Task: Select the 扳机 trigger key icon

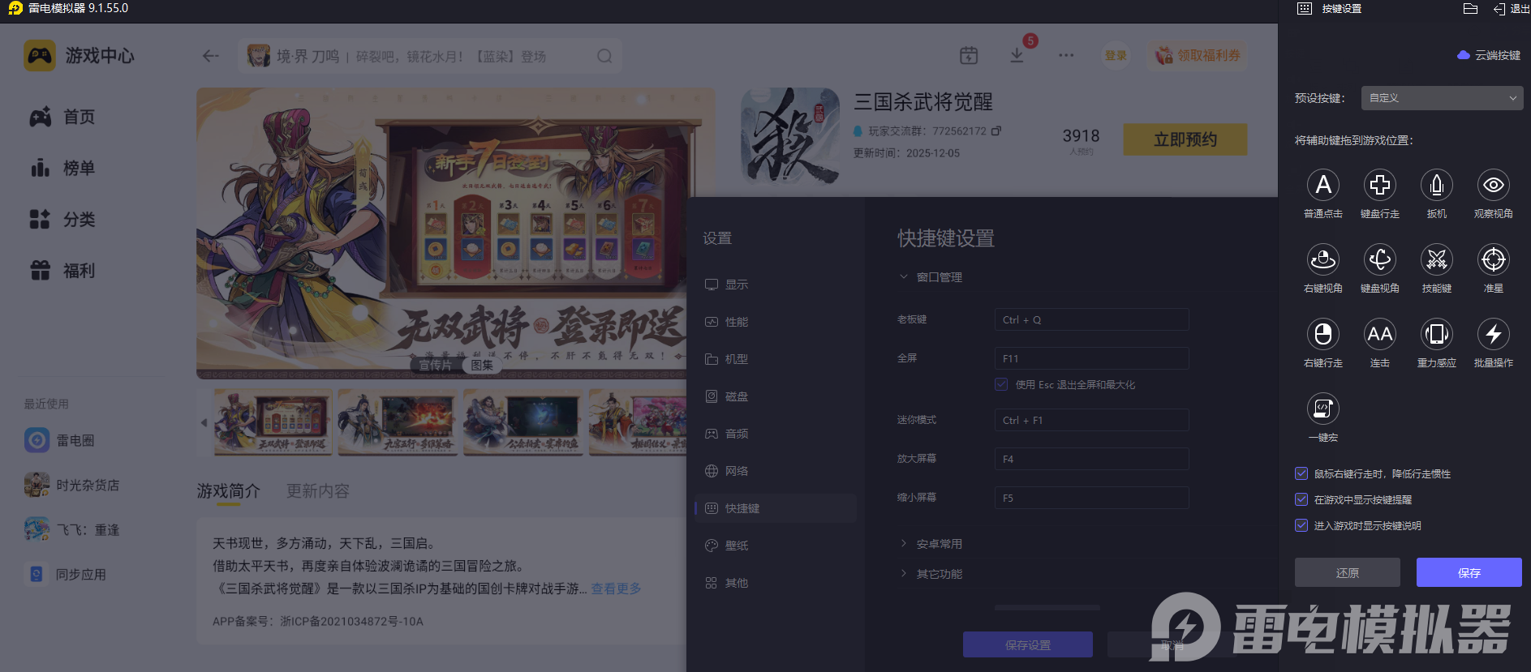Action: coord(1437,185)
